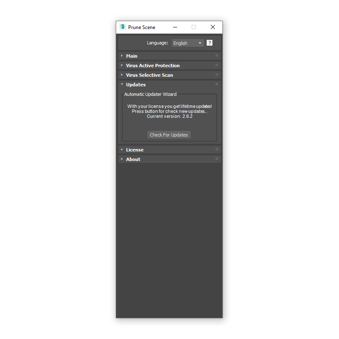
Task: Minimize the Prune Scene window
Action: [x=175, y=27]
